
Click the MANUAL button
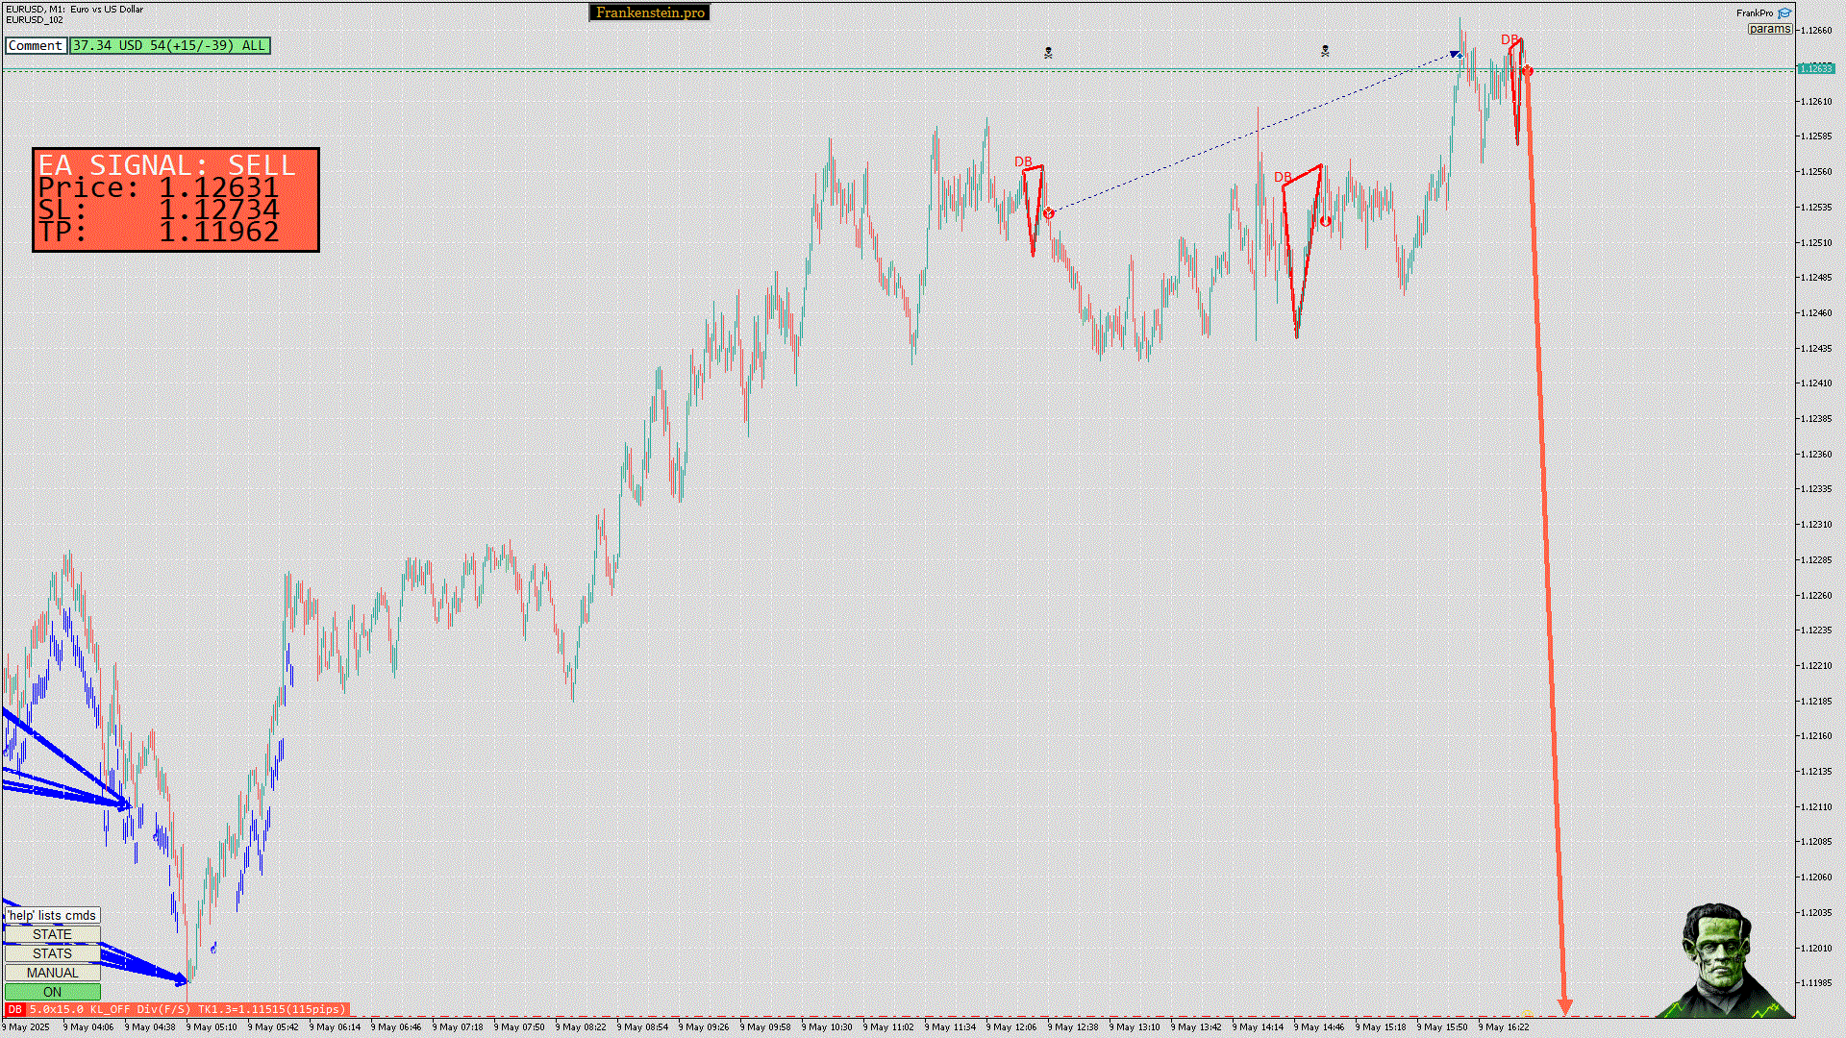pos(52,973)
